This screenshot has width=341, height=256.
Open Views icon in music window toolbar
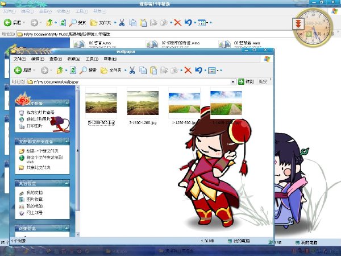[x=202, y=23]
